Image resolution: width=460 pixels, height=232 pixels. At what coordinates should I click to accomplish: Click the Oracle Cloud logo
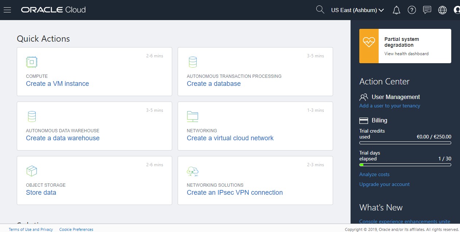pyautogui.click(x=53, y=10)
